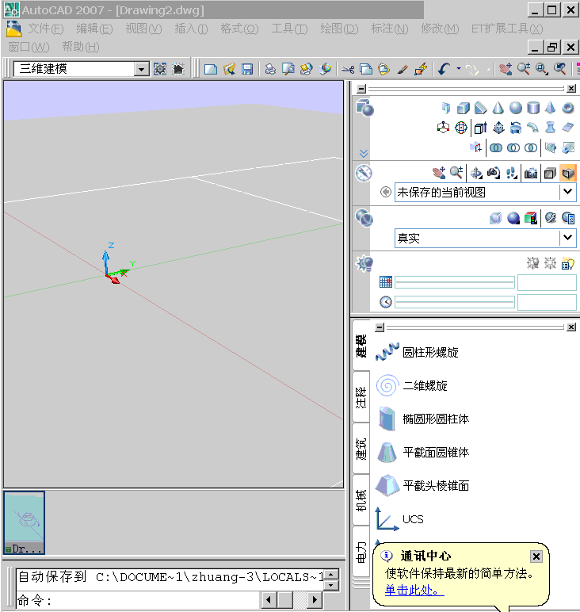
Task: Choose the Presspull tool
Action: (498, 128)
